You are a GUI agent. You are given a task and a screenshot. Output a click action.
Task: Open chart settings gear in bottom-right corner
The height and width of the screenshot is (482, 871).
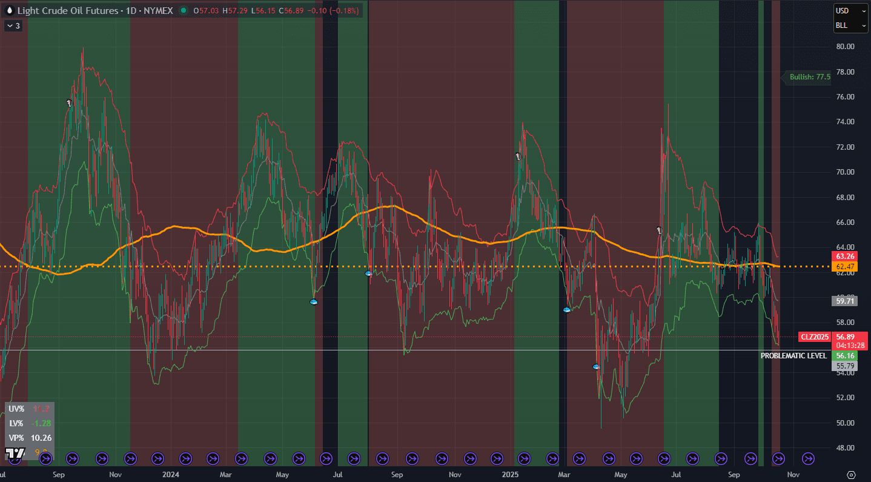pyautogui.click(x=851, y=474)
